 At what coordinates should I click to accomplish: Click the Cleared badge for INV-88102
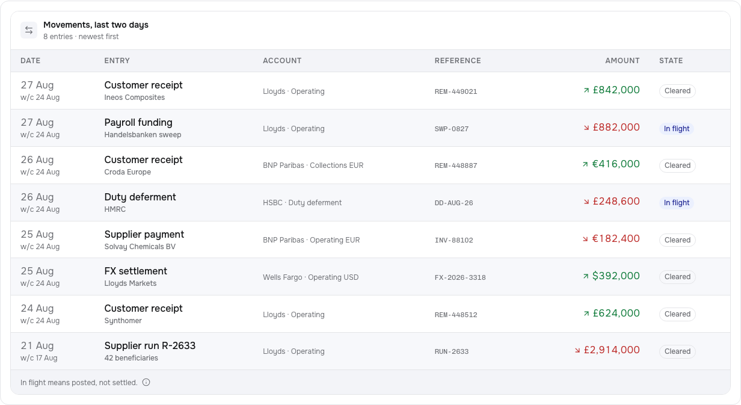pyautogui.click(x=677, y=240)
